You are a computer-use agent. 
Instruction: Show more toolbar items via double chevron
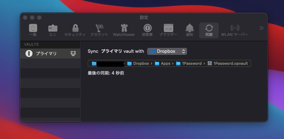coord(261,28)
